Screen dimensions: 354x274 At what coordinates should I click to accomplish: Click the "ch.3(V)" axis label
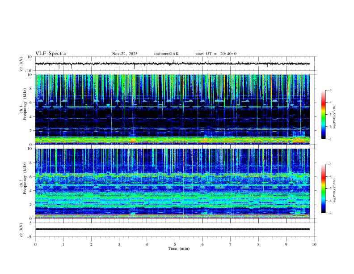(x=21, y=230)
